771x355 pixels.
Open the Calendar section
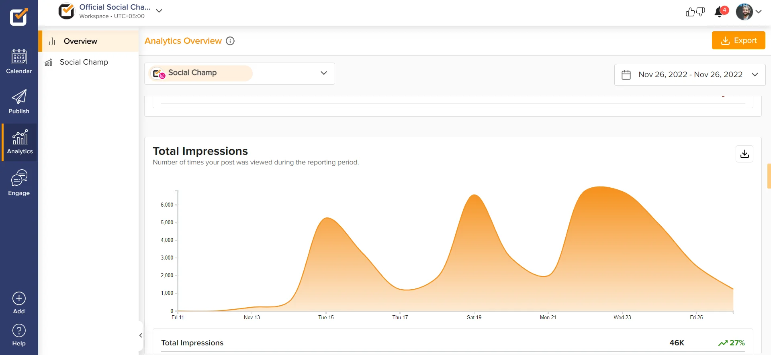pyautogui.click(x=19, y=61)
